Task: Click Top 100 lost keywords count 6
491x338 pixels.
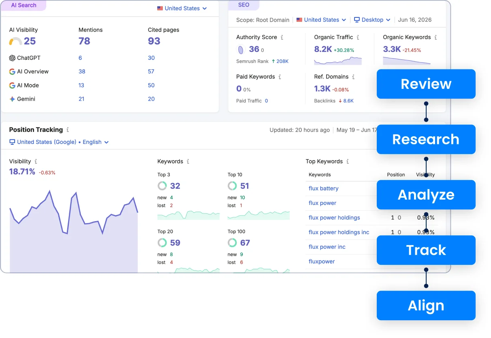Action: (241, 262)
